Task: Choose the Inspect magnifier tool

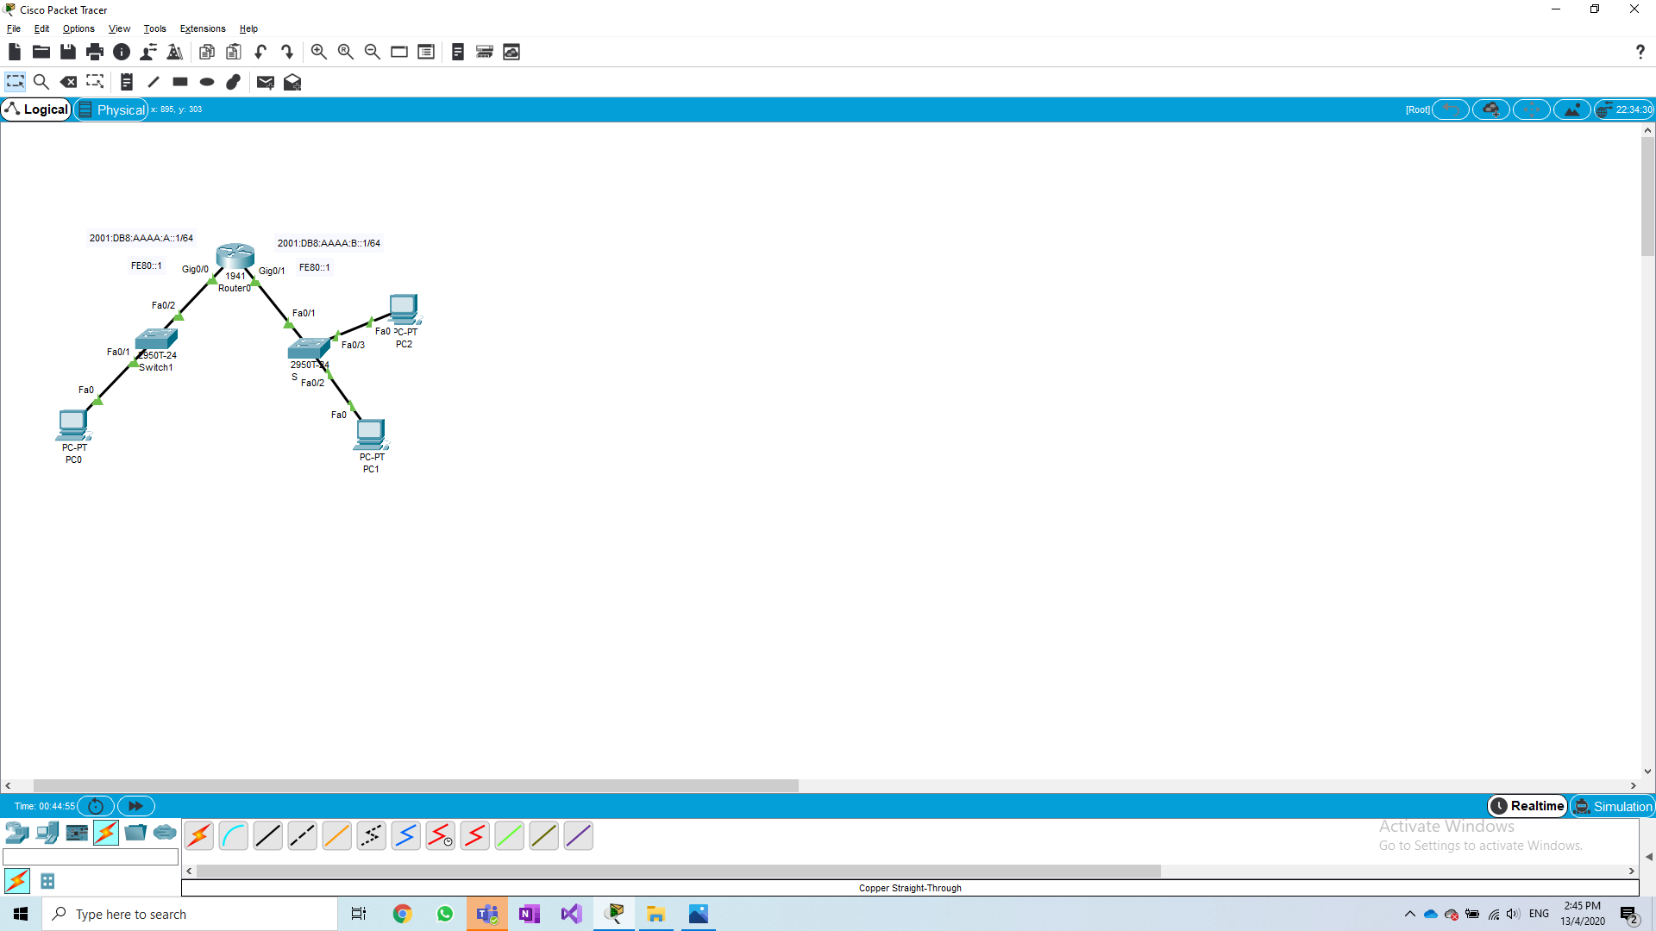Action: (x=41, y=82)
